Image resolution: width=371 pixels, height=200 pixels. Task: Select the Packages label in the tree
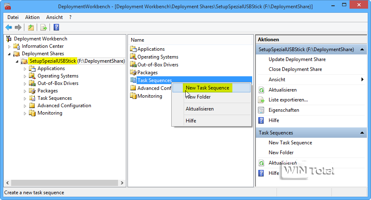pyautogui.click(x=47, y=91)
